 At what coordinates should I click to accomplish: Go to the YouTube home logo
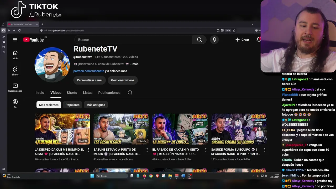tap(33, 40)
